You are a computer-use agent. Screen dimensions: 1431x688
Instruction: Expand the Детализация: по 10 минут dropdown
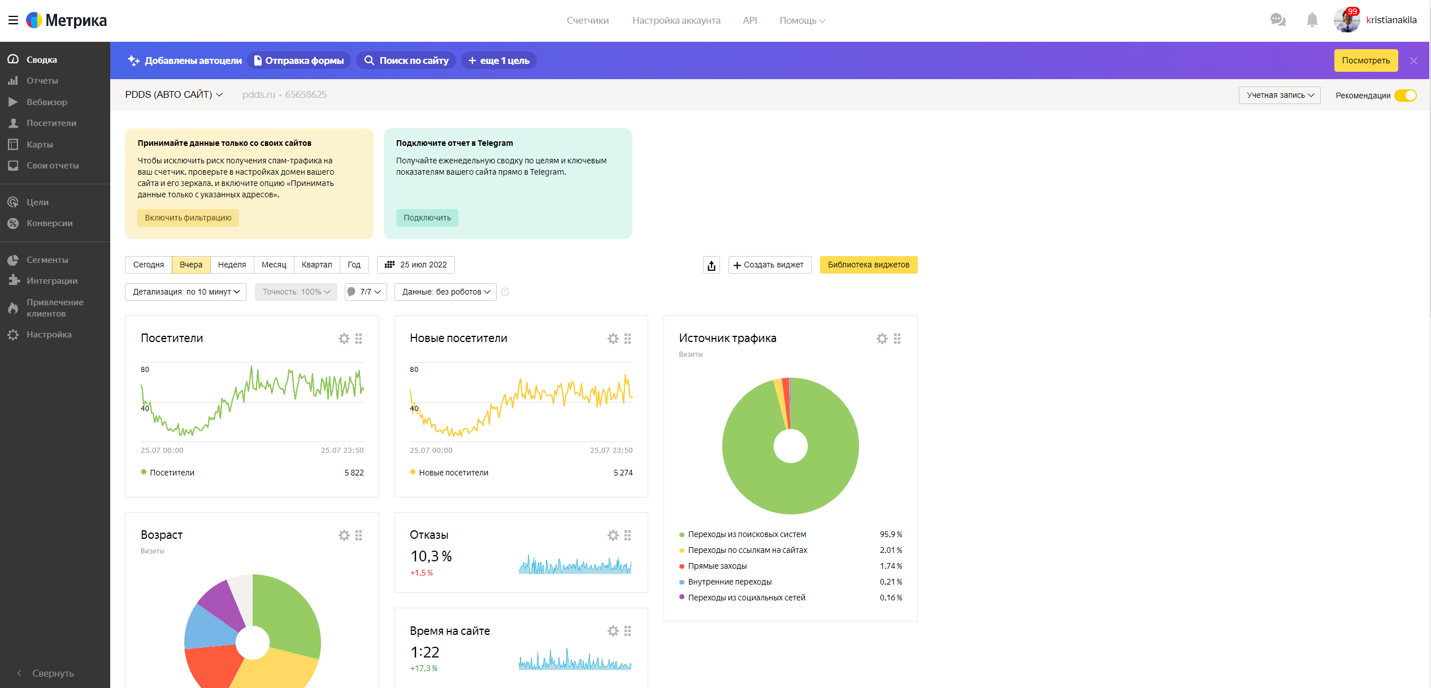tap(185, 292)
